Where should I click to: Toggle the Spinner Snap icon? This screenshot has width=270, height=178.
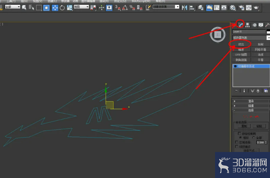(x=140, y=8)
